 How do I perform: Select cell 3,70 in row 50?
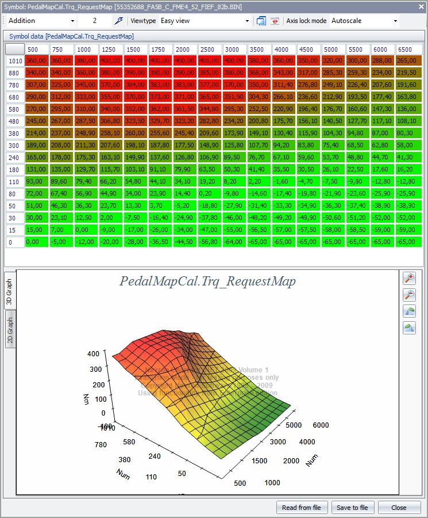coord(161,206)
